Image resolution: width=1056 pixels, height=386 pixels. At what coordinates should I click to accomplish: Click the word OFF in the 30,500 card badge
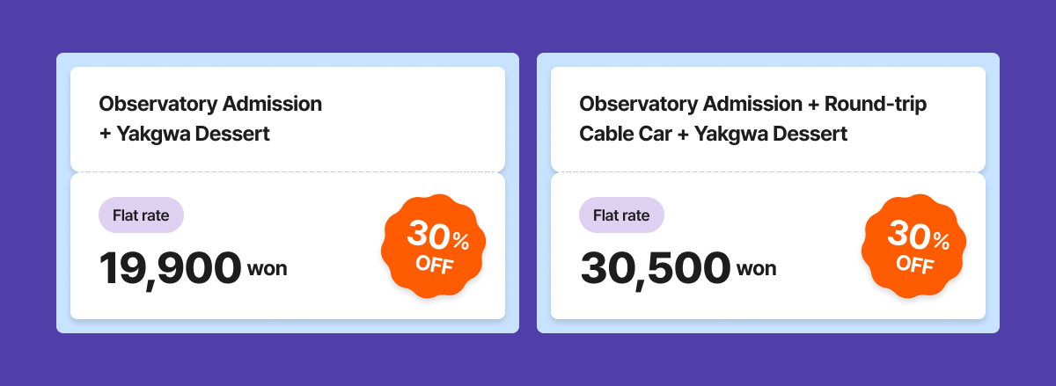point(915,265)
